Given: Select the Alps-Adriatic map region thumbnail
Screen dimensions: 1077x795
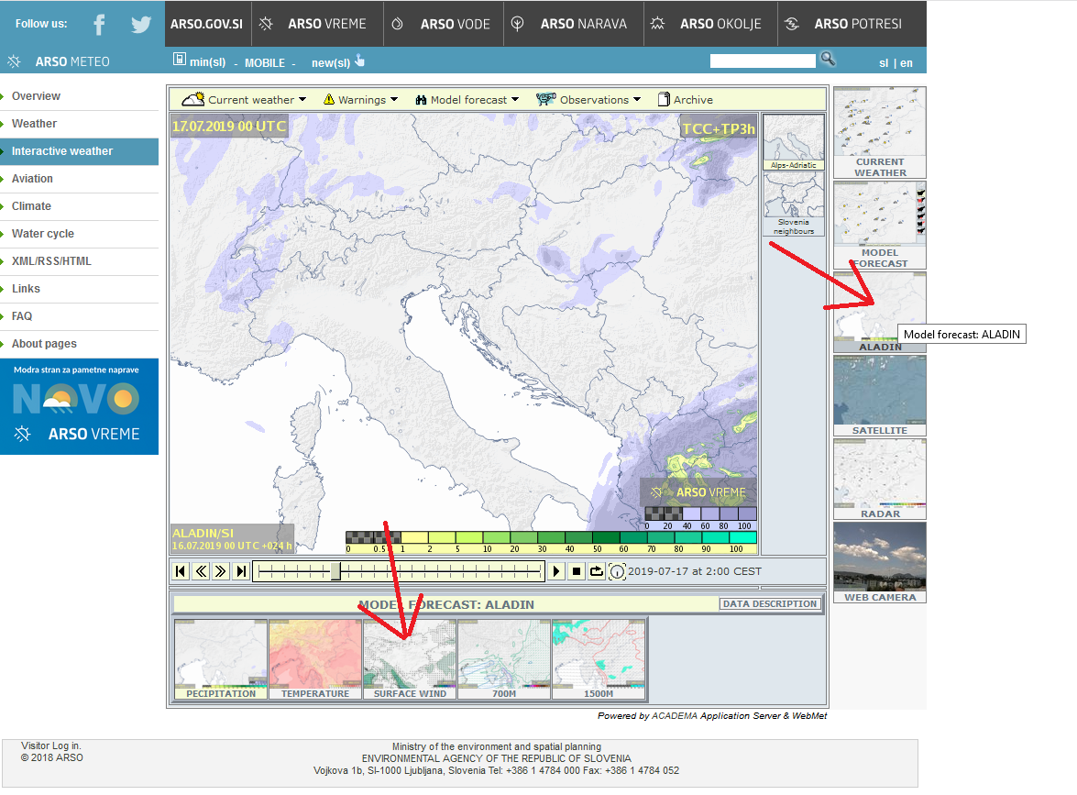Looking at the screenshot, I should (794, 142).
